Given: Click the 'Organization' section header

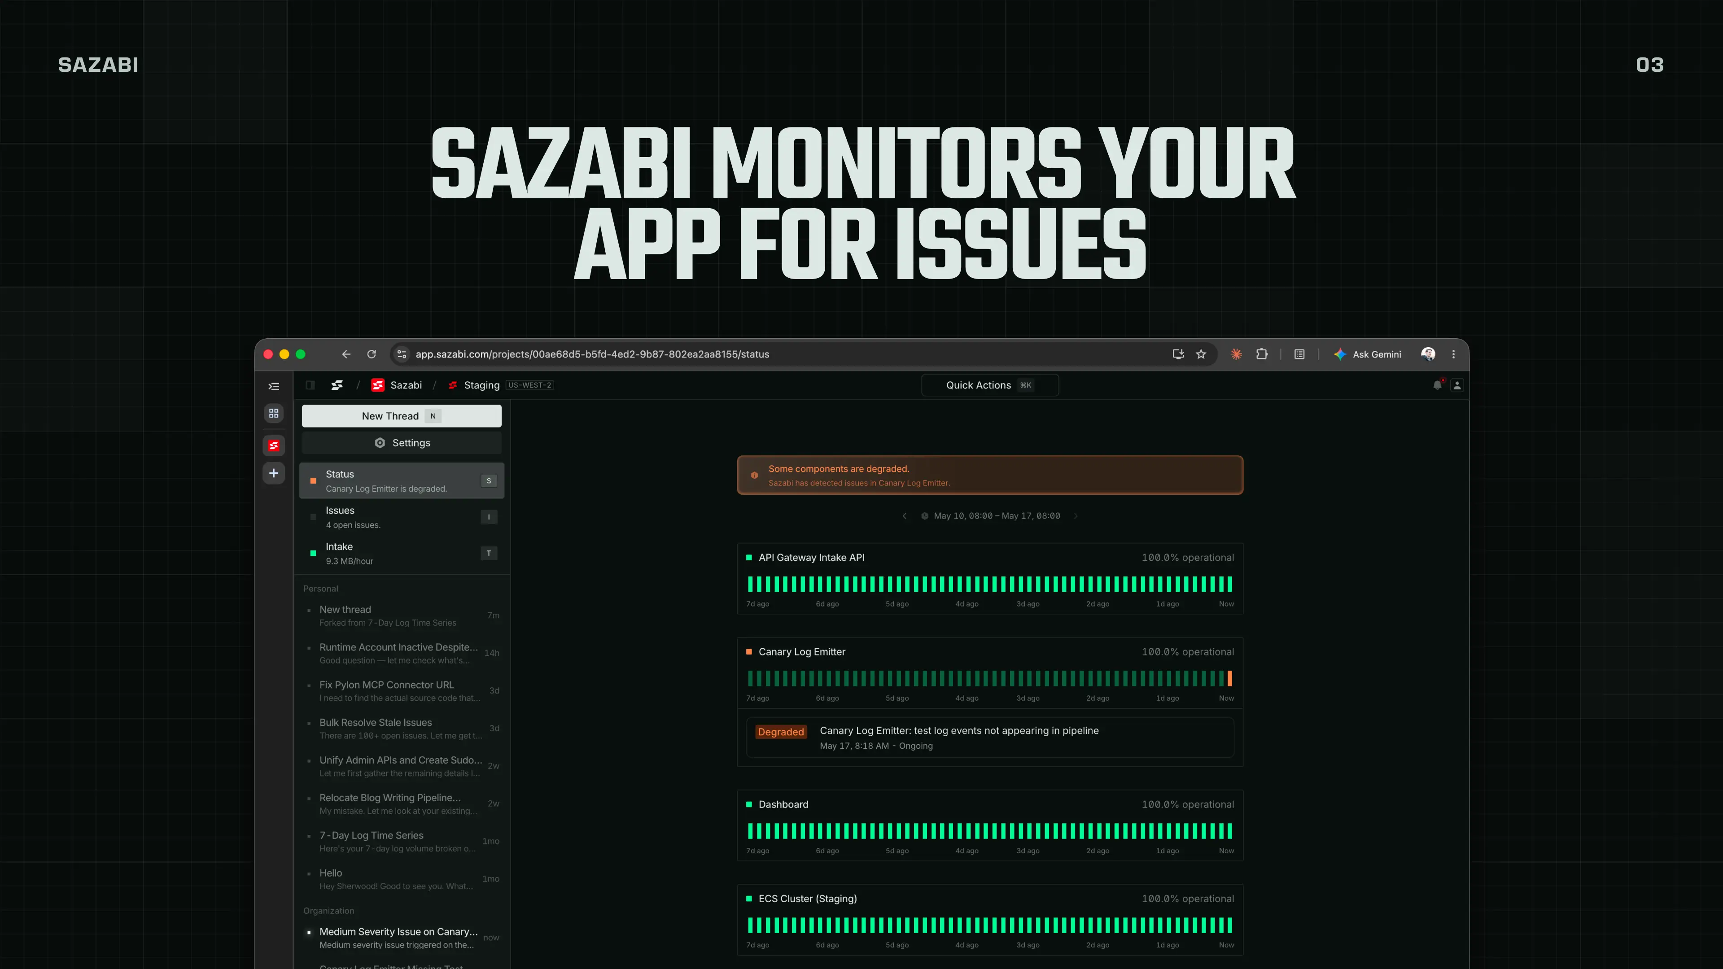Looking at the screenshot, I should (328, 911).
